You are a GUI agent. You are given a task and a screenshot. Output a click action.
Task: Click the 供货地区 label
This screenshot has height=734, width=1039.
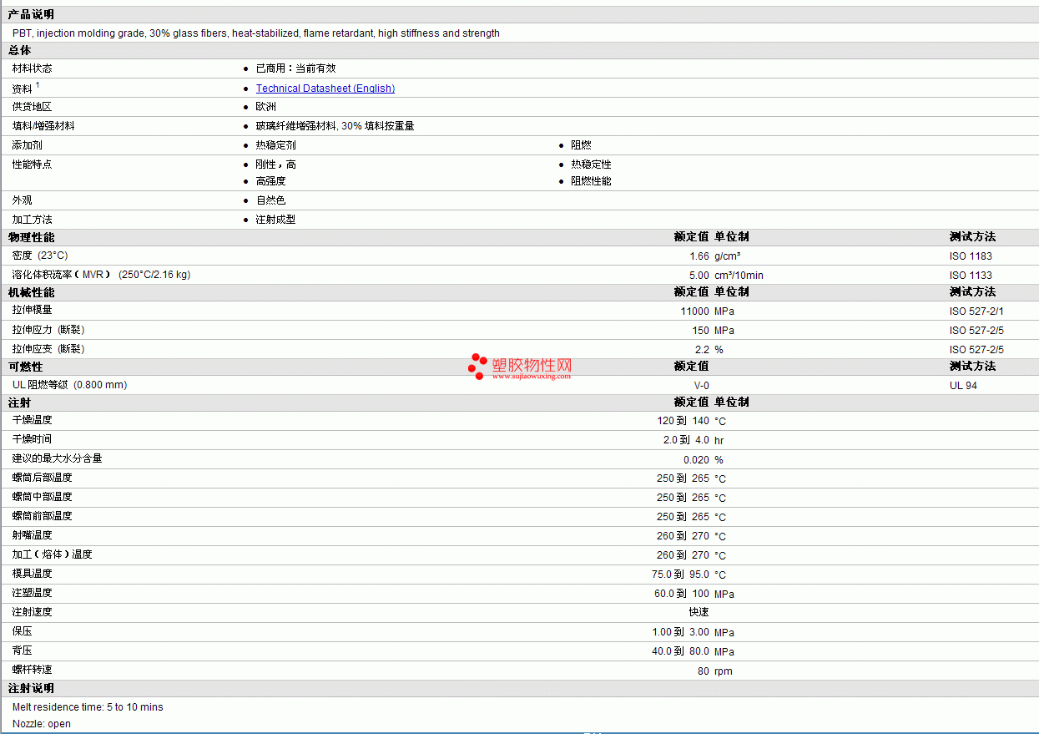pos(32,107)
